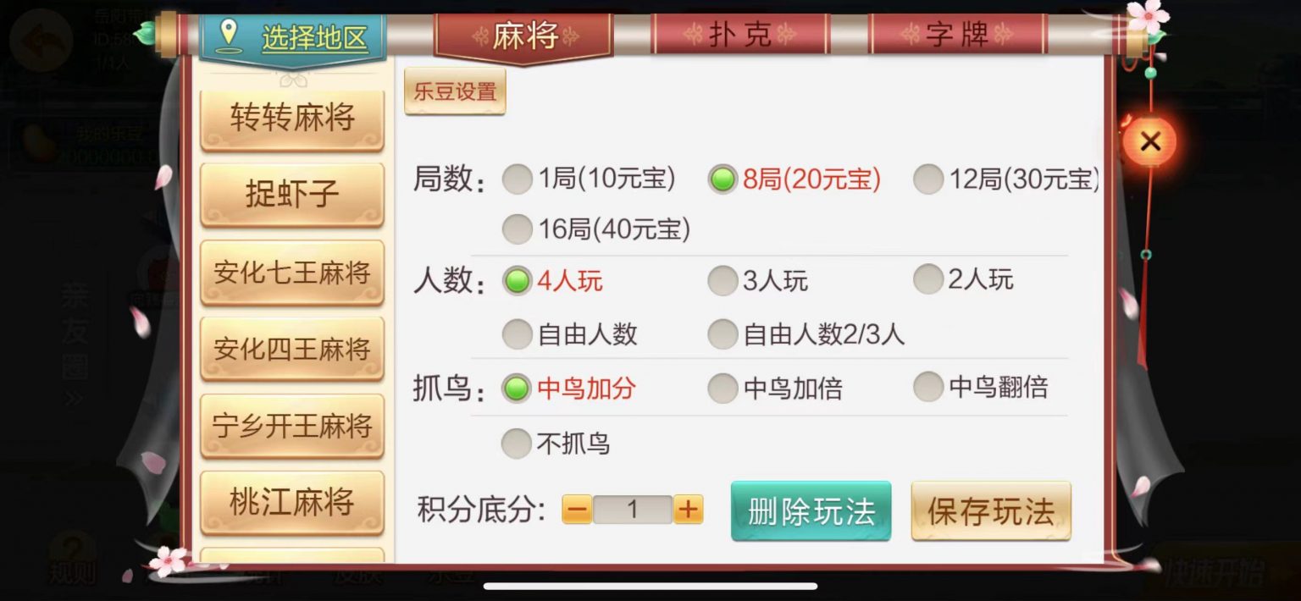1301x601 pixels.
Task: Select 不抓鸟 option
Action: coord(556,443)
